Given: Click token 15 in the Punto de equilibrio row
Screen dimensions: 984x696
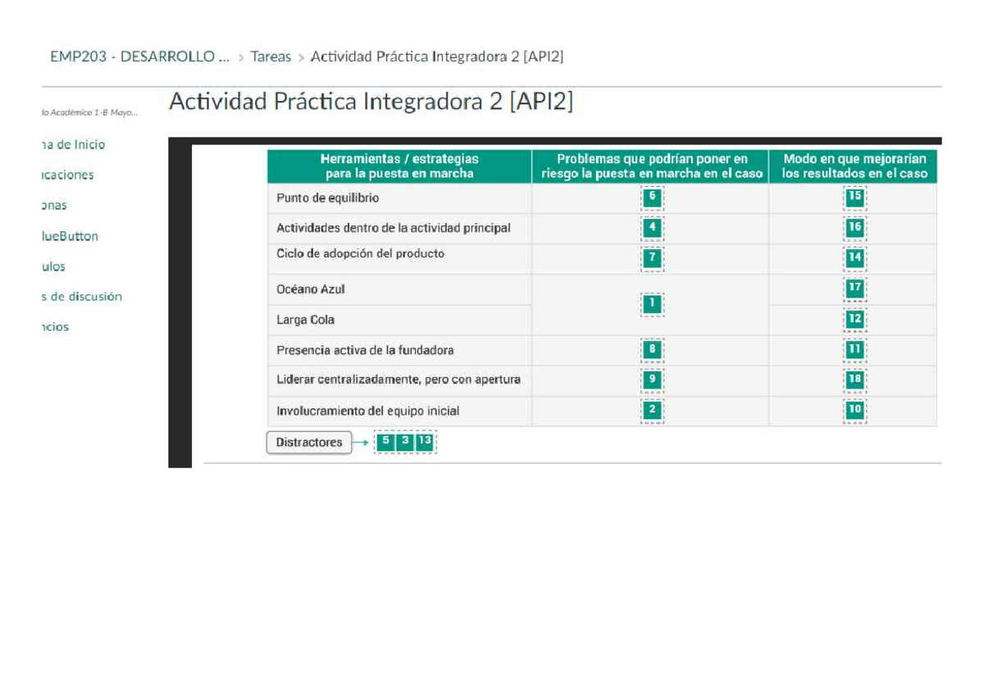Looking at the screenshot, I should [x=853, y=197].
